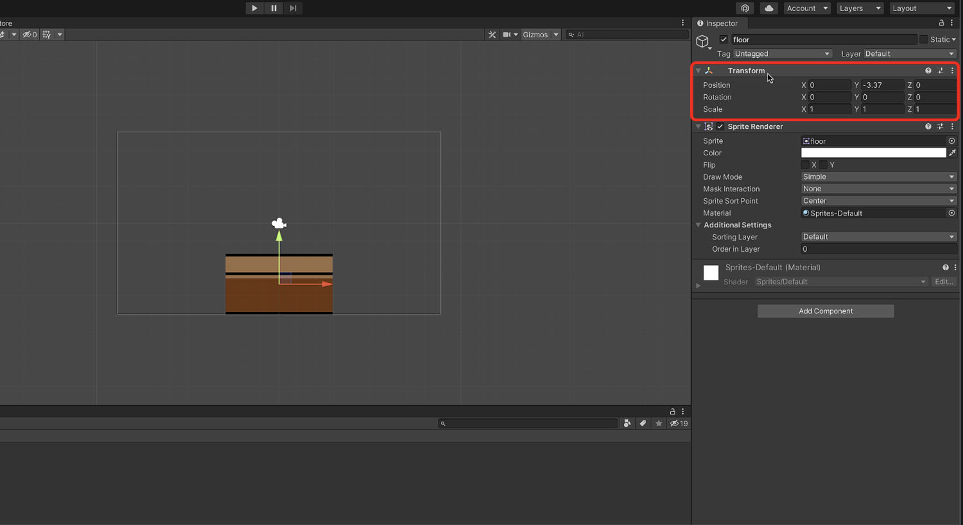The height and width of the screenshot is (525, 963).
Task: Click the white Color swatch
Action: (873, 153)
